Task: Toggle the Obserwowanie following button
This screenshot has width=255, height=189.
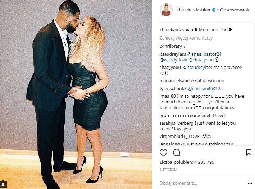Action: click(235, 10)
